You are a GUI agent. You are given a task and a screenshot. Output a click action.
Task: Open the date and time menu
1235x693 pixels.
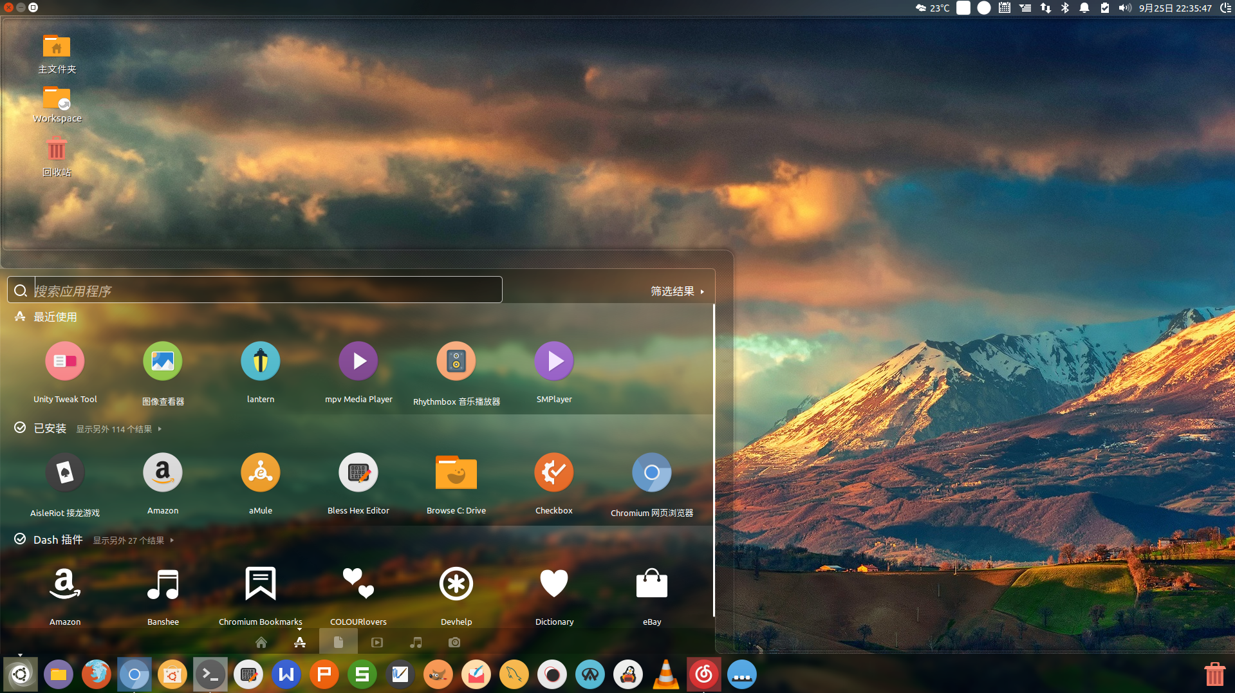[1175, 8]
